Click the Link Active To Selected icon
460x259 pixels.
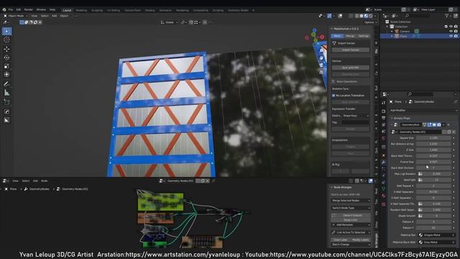coord(333,232)
